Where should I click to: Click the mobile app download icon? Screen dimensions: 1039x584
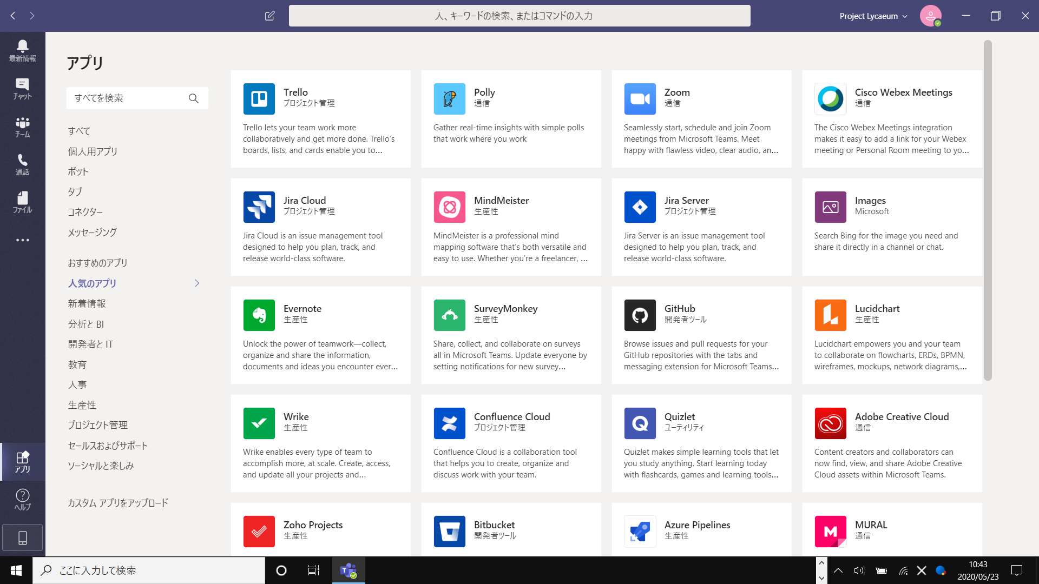pos(22,537)
